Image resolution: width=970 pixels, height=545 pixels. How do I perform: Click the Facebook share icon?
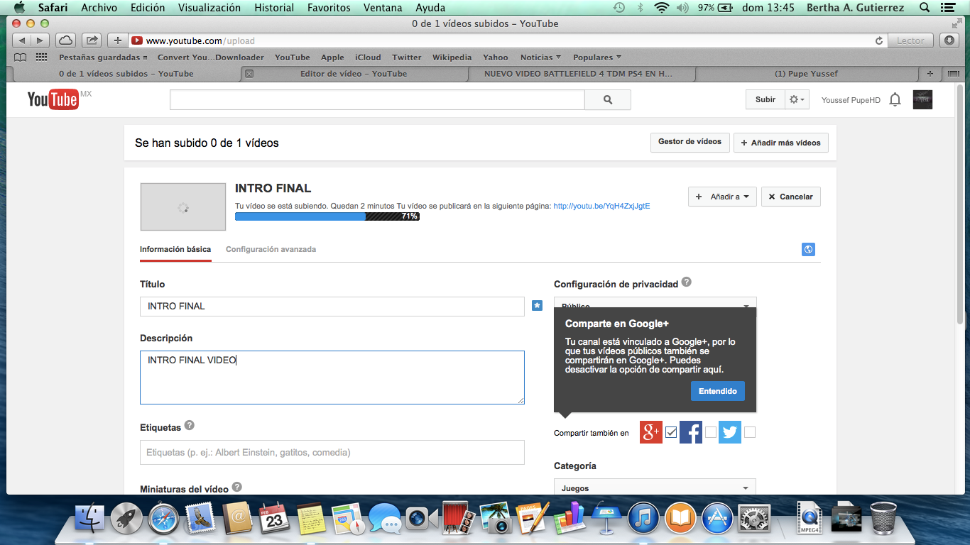[x=691, y=432]
